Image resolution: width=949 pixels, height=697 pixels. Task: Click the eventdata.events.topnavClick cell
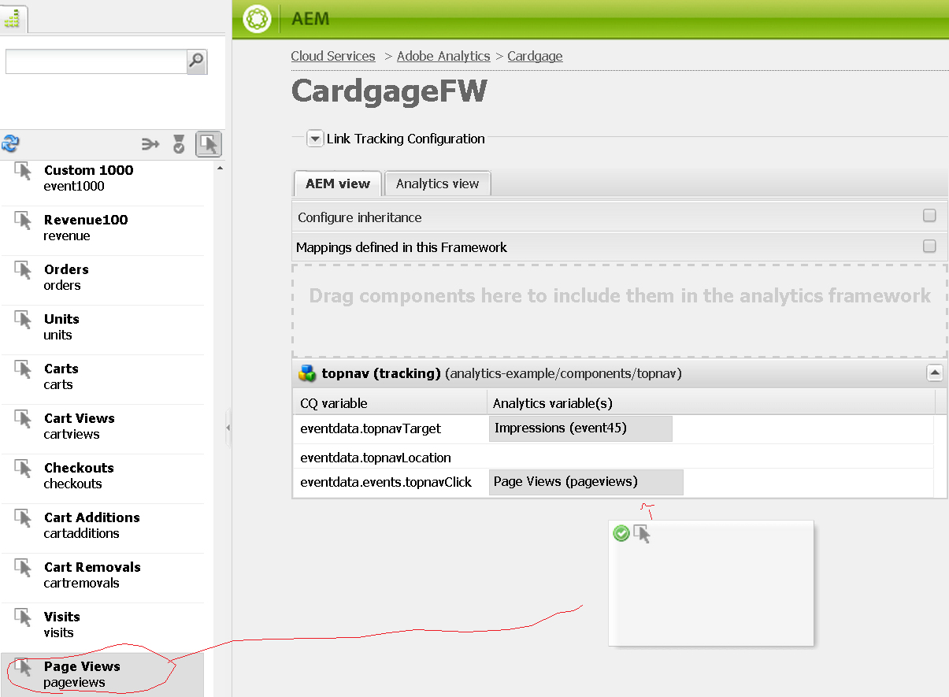click(390, 482)
